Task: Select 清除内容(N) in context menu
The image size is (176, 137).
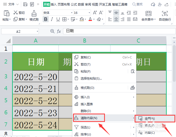Action: pos(104,118)
